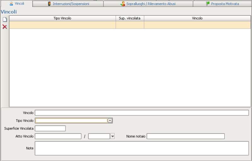Delete selected vincolo with red X icon
252x161 pixels.
pos(5,27)
